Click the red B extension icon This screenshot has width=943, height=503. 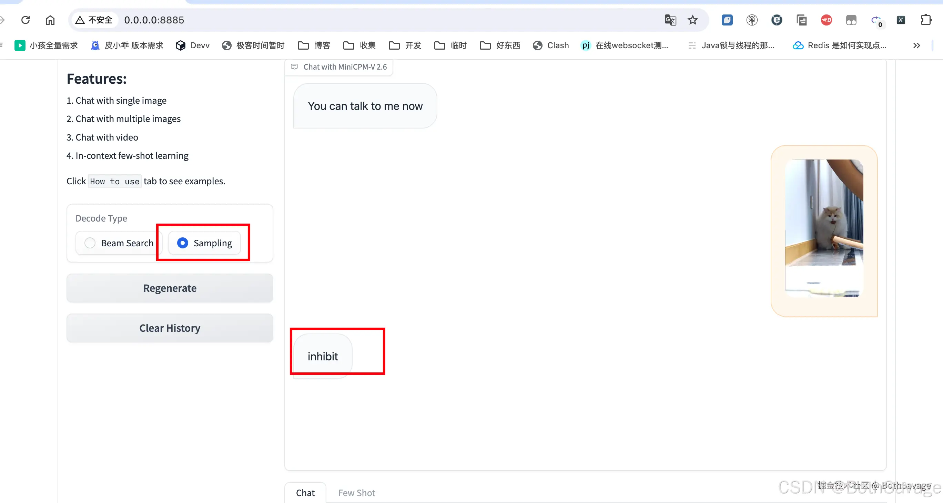pyautogui.click(x=826, y=20)
